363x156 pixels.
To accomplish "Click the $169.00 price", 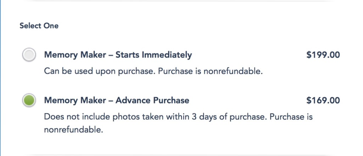I will [x=323, y=101].
